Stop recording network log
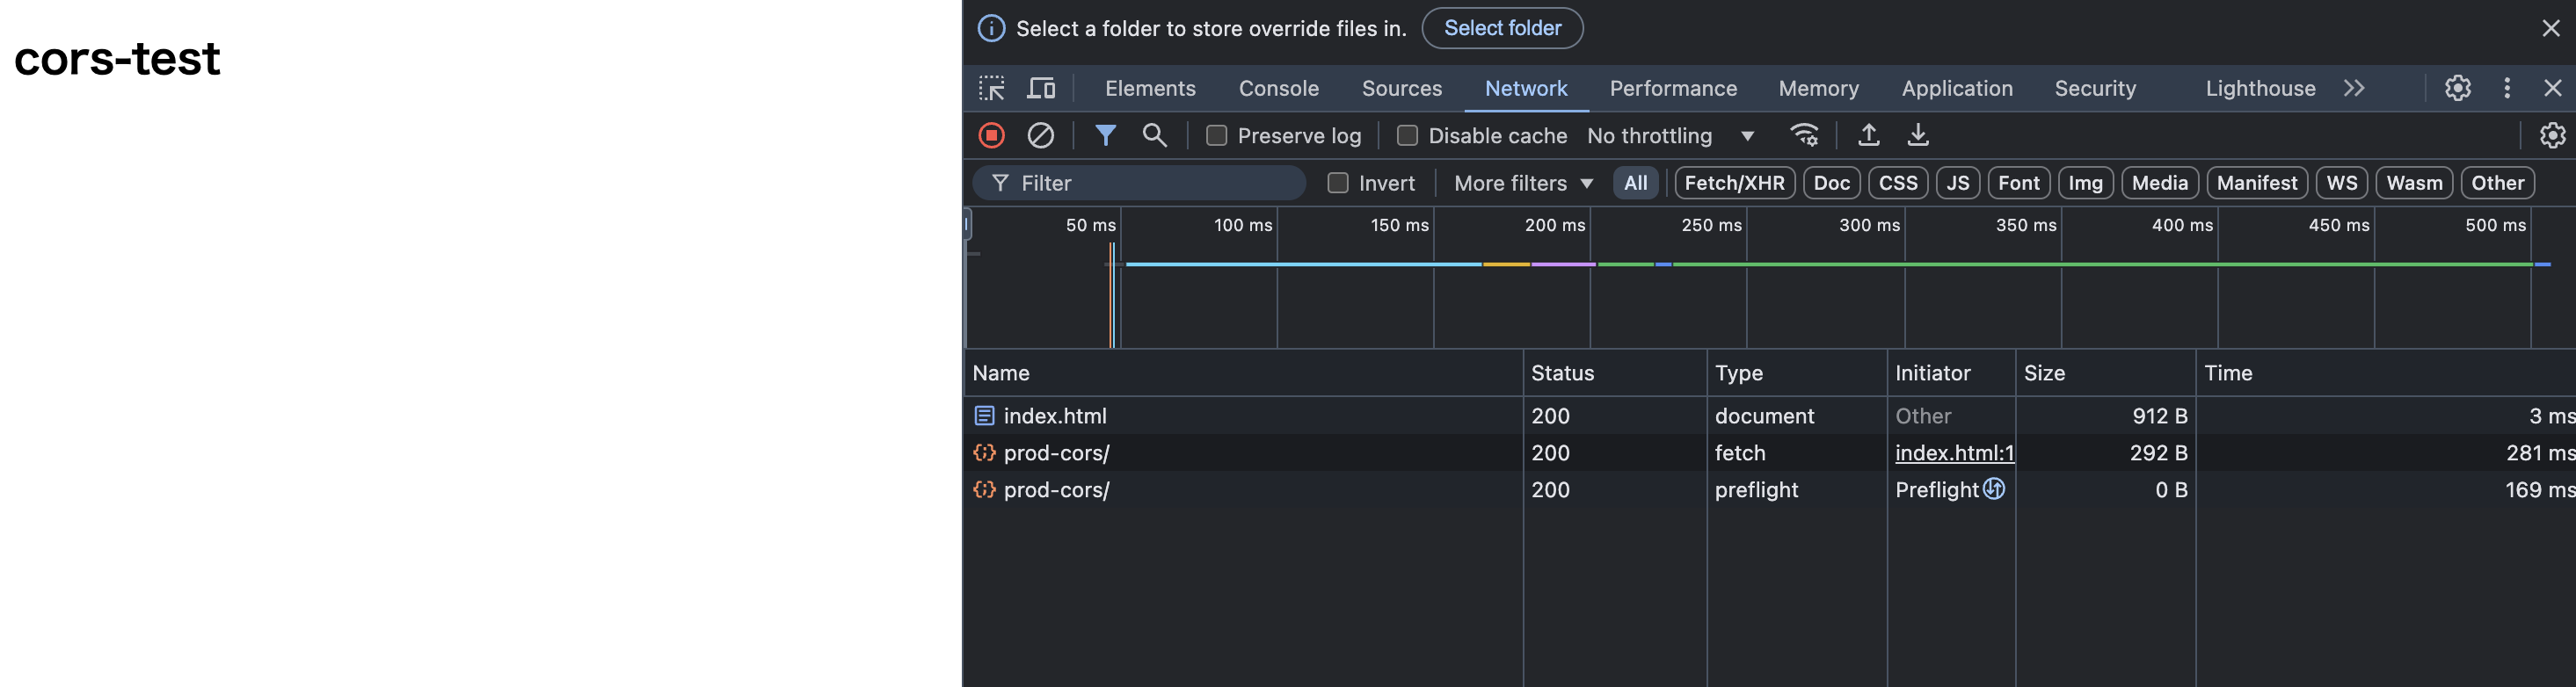Screen dimensions: 2576x687 (991, 136)
